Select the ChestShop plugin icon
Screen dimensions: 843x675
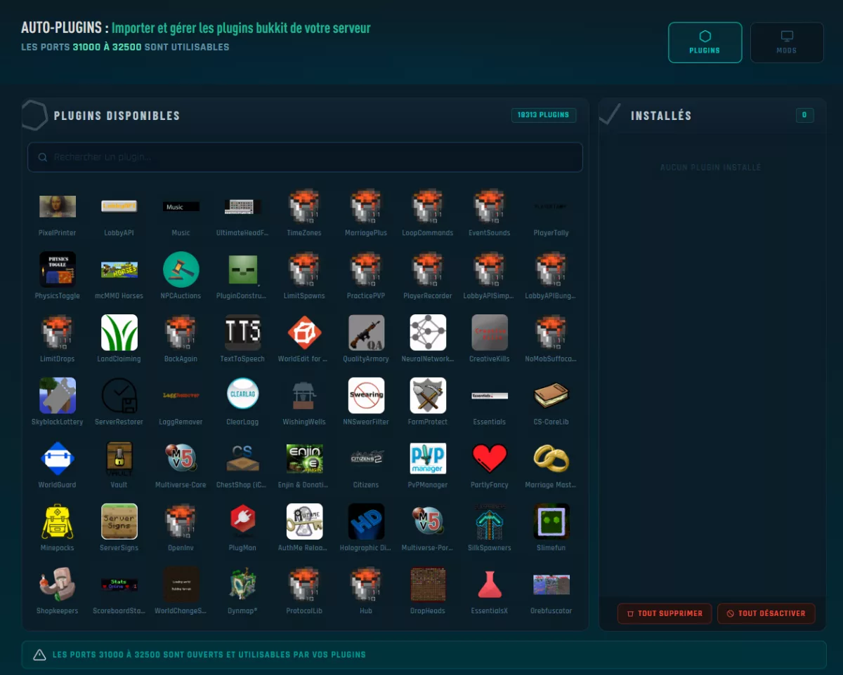coord(243,459)
